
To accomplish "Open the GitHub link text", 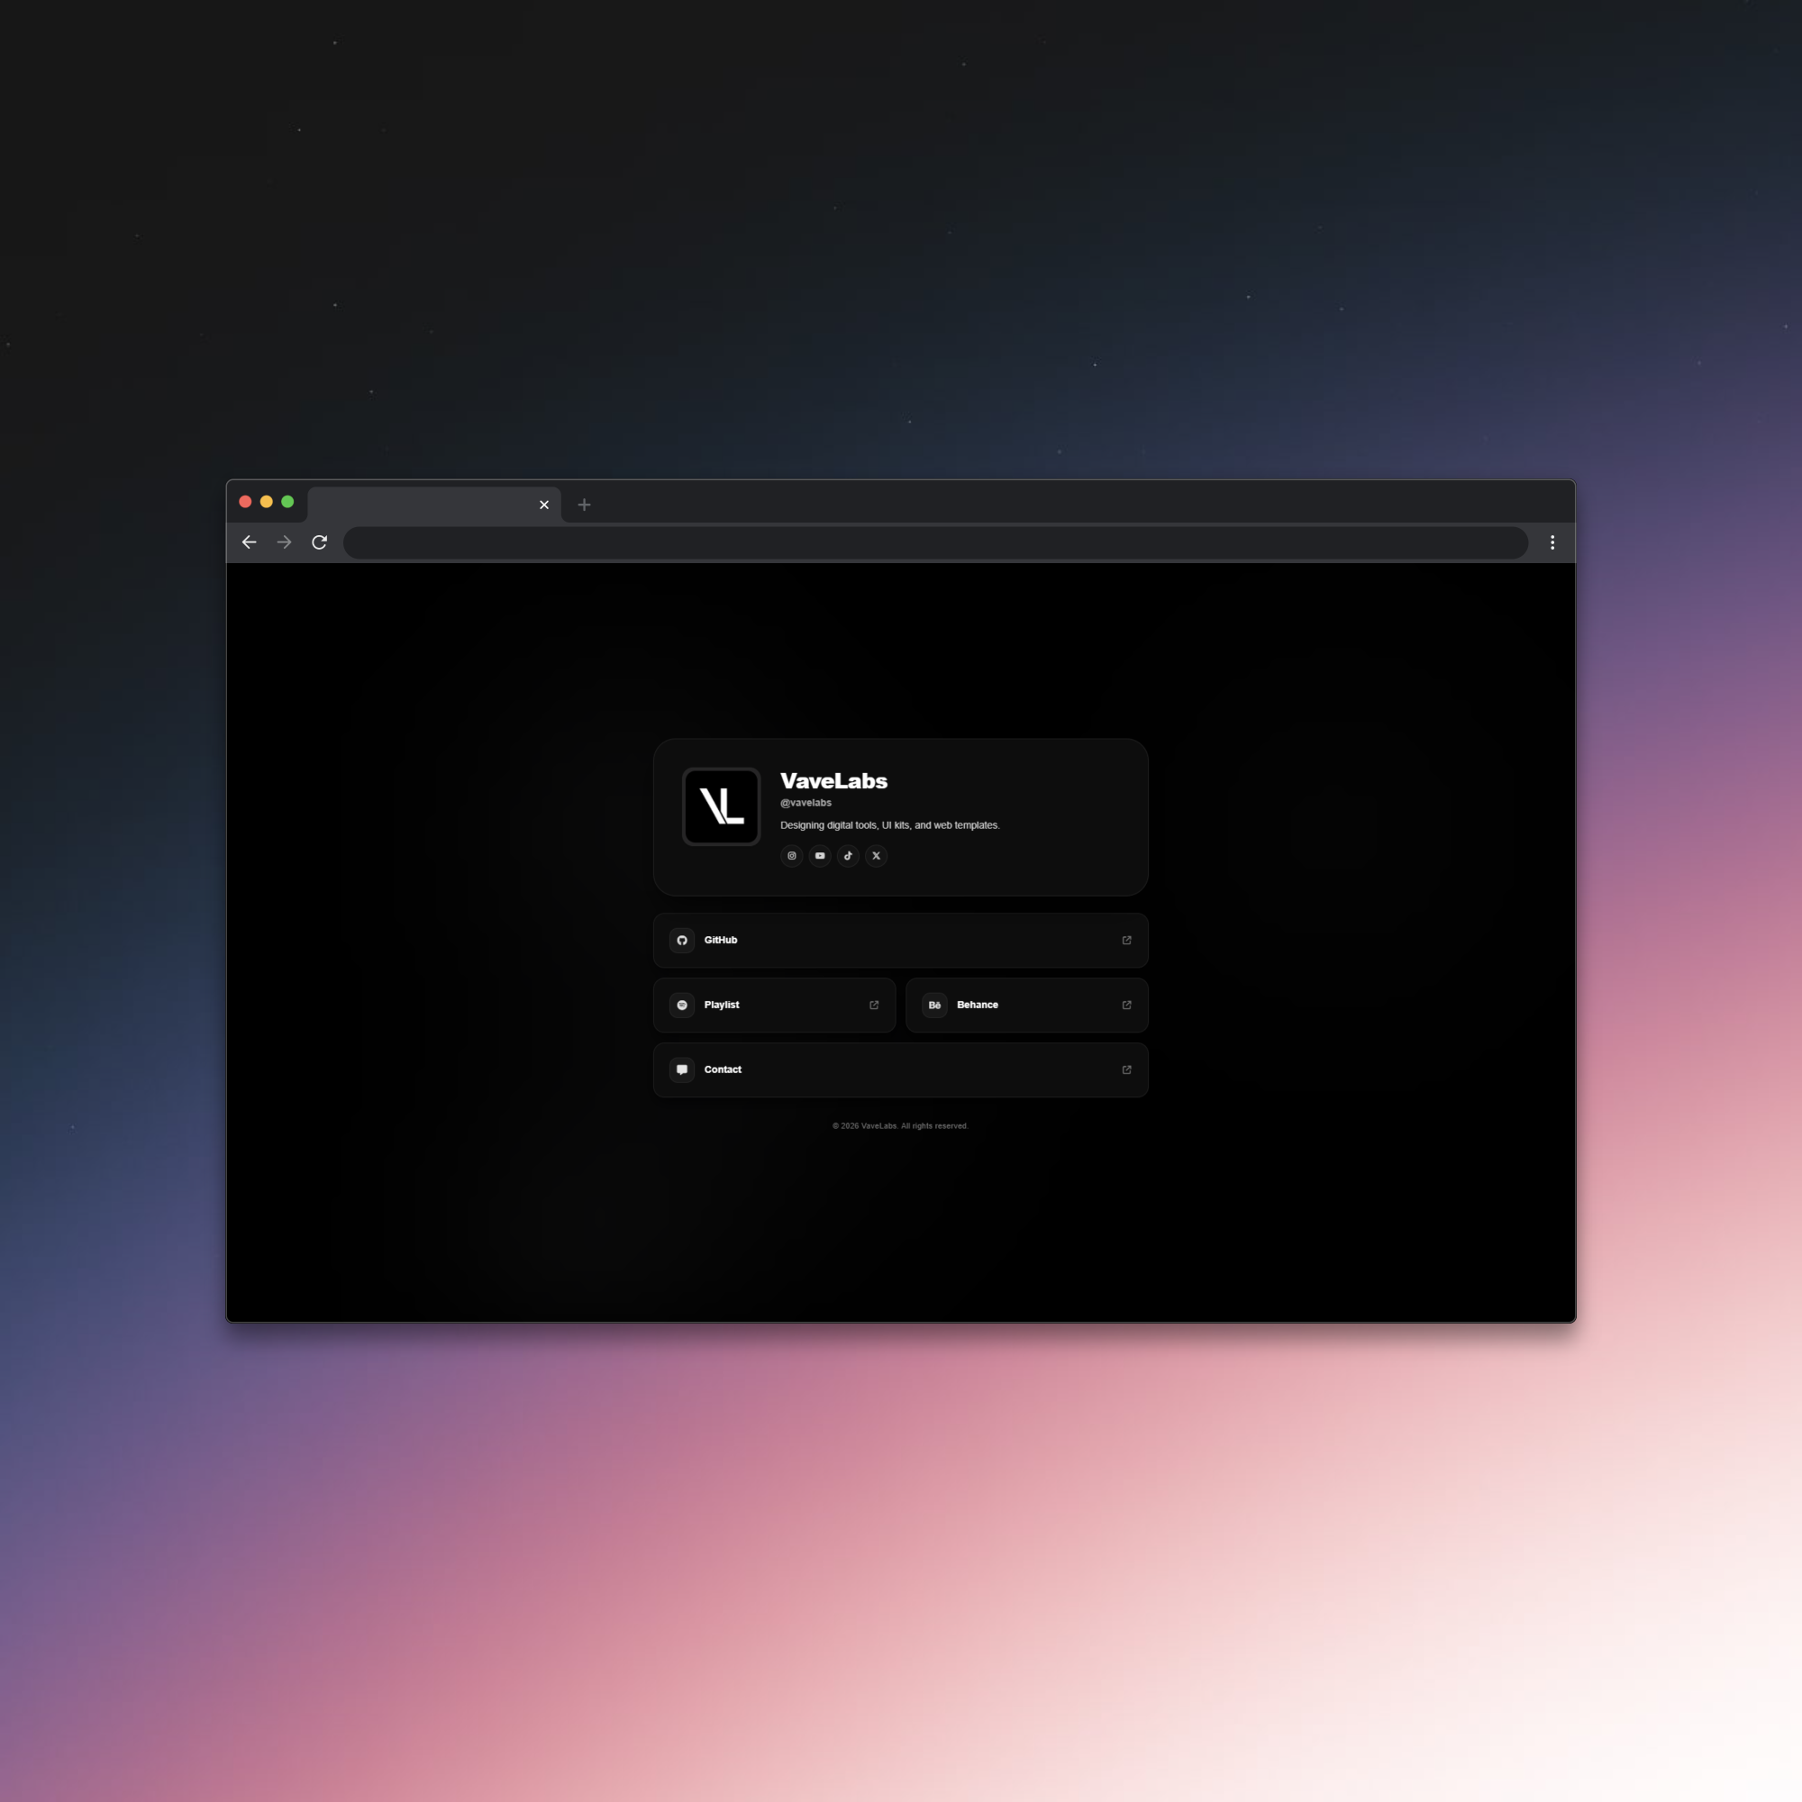I will click(720, 940).
